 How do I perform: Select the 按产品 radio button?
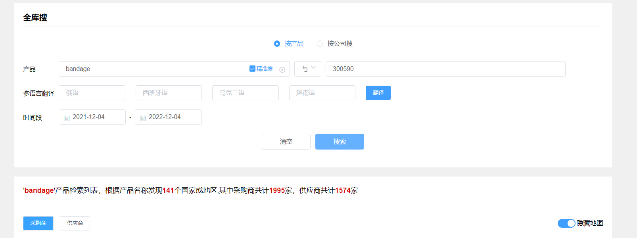point(277,44)
